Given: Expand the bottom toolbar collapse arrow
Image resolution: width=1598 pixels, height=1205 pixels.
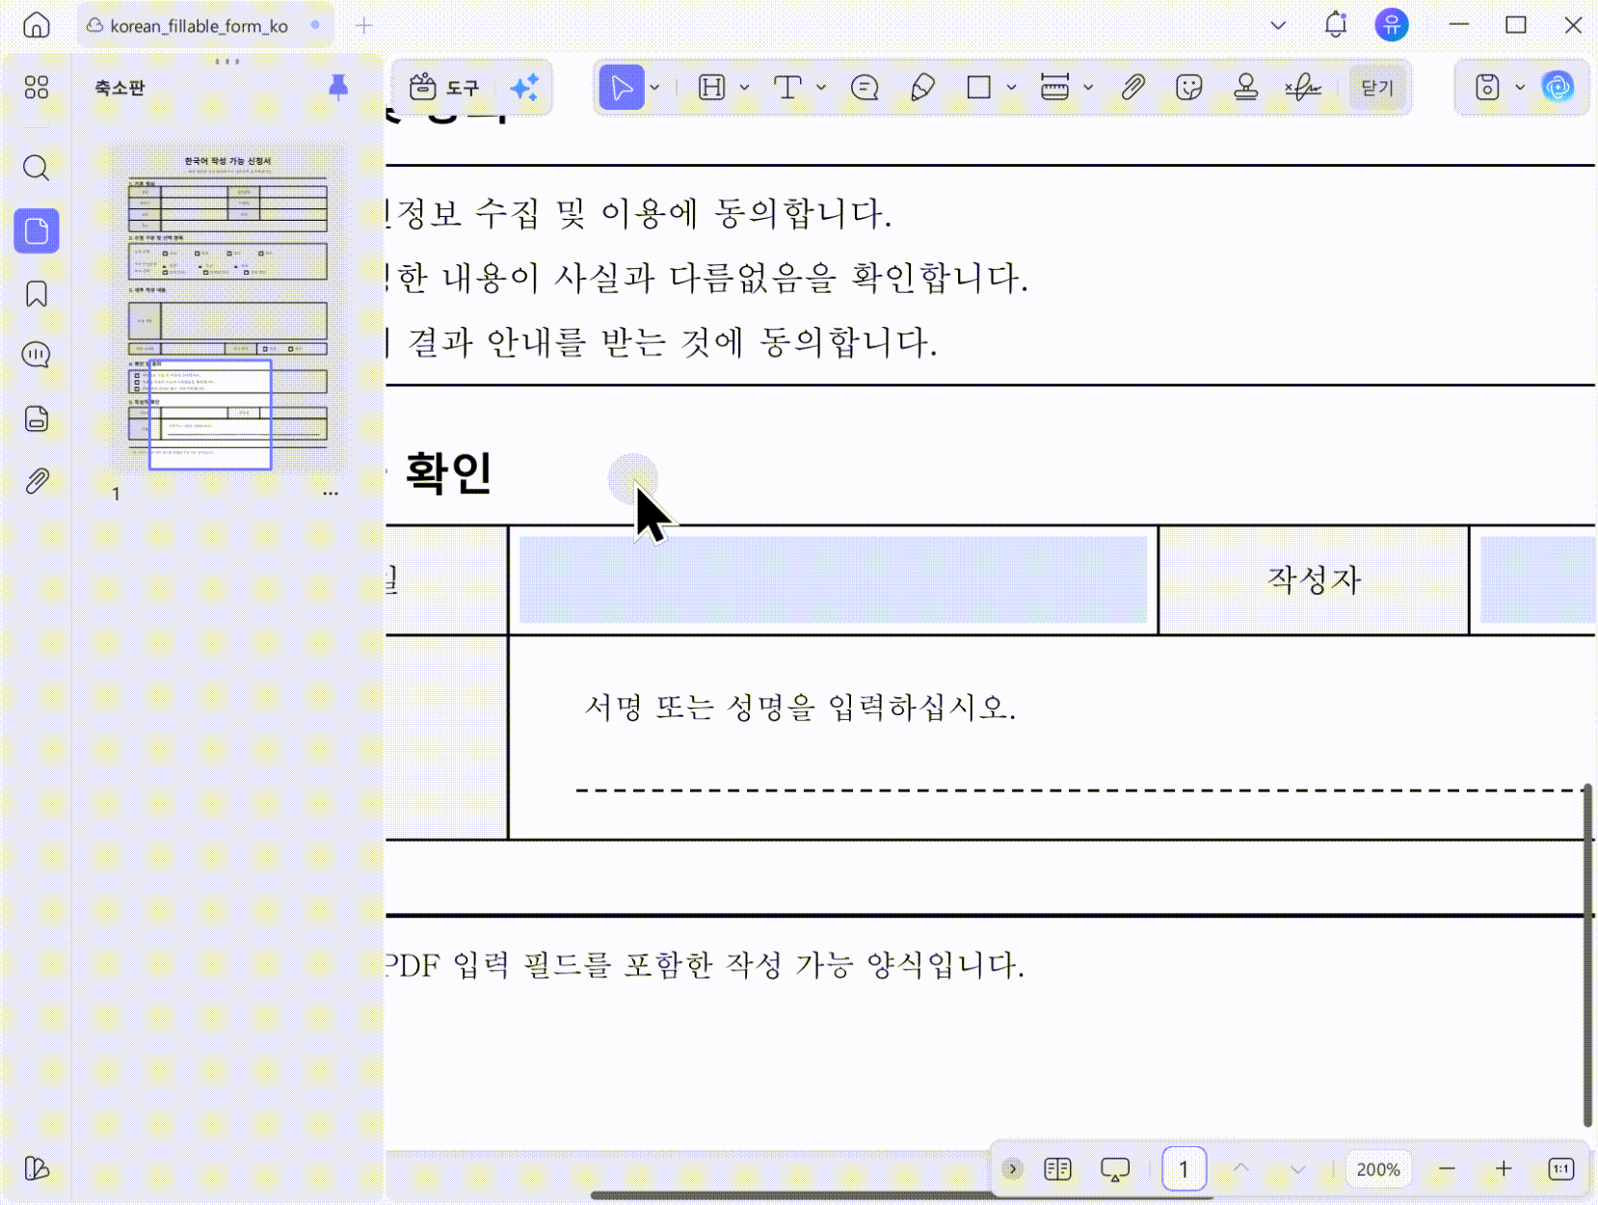Looking at the screenshot, I should pos(1013,1169).
